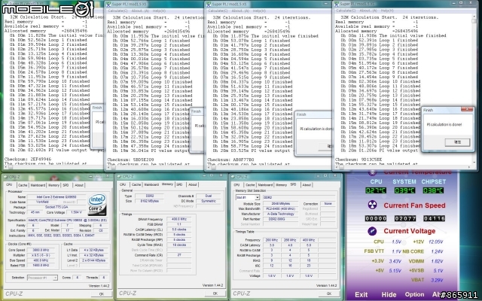Select SPD tab in CPU-Z window showing DRAM Frequency
The image size is (482, 301).
tap(179, 184)
